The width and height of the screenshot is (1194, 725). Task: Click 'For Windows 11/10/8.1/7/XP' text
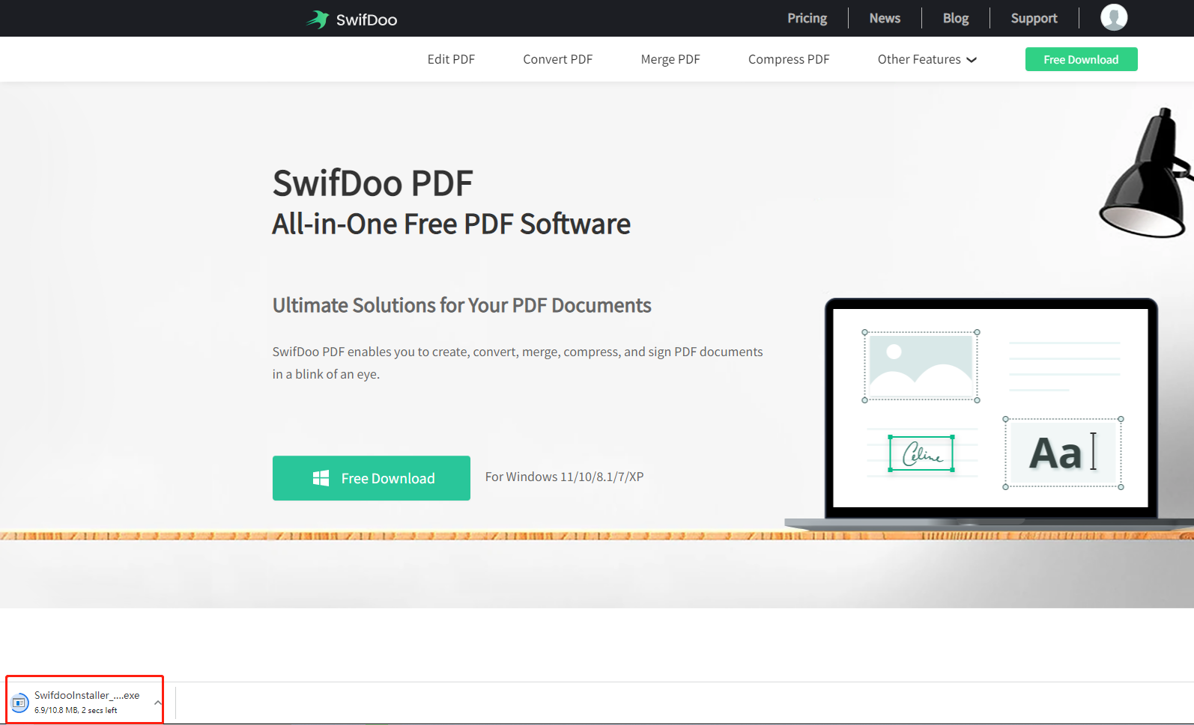tap(564, 477)
